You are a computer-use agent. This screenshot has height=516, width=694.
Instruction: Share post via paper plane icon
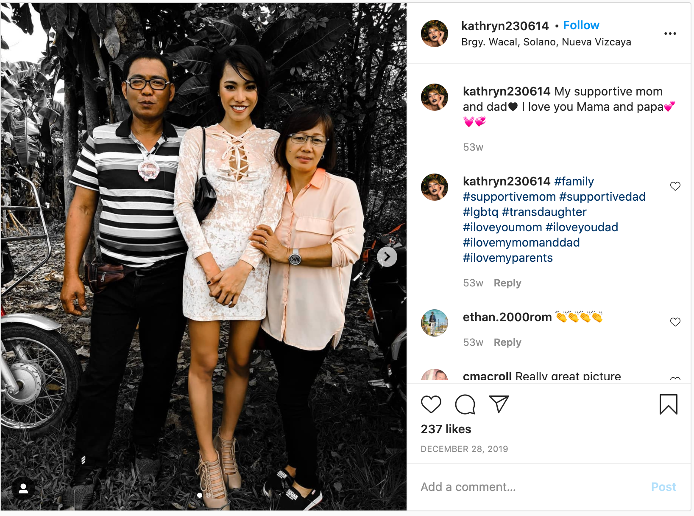coord(499,404)
